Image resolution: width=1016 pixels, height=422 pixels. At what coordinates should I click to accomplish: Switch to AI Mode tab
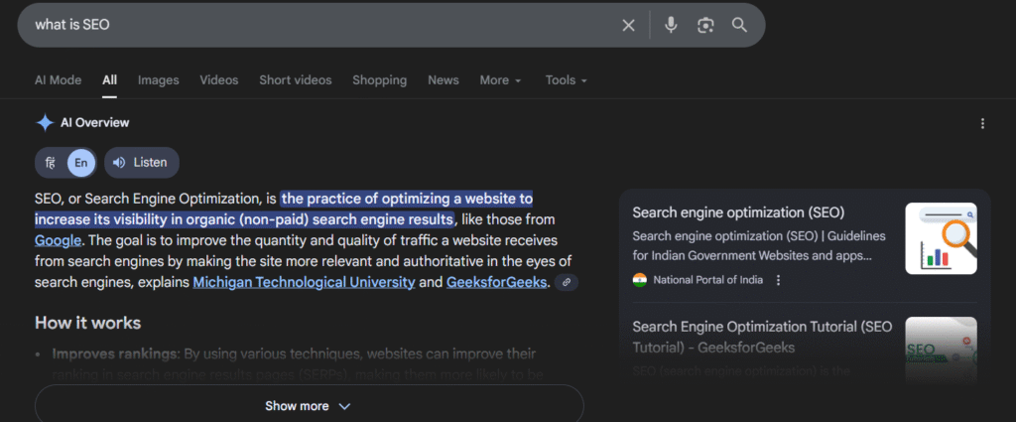(58, 80)
